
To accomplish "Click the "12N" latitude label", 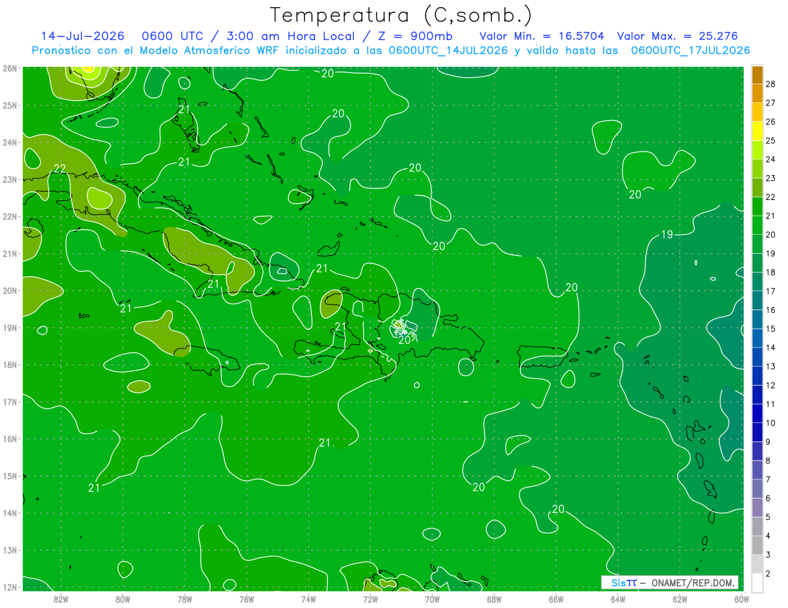I will (10, 587).
